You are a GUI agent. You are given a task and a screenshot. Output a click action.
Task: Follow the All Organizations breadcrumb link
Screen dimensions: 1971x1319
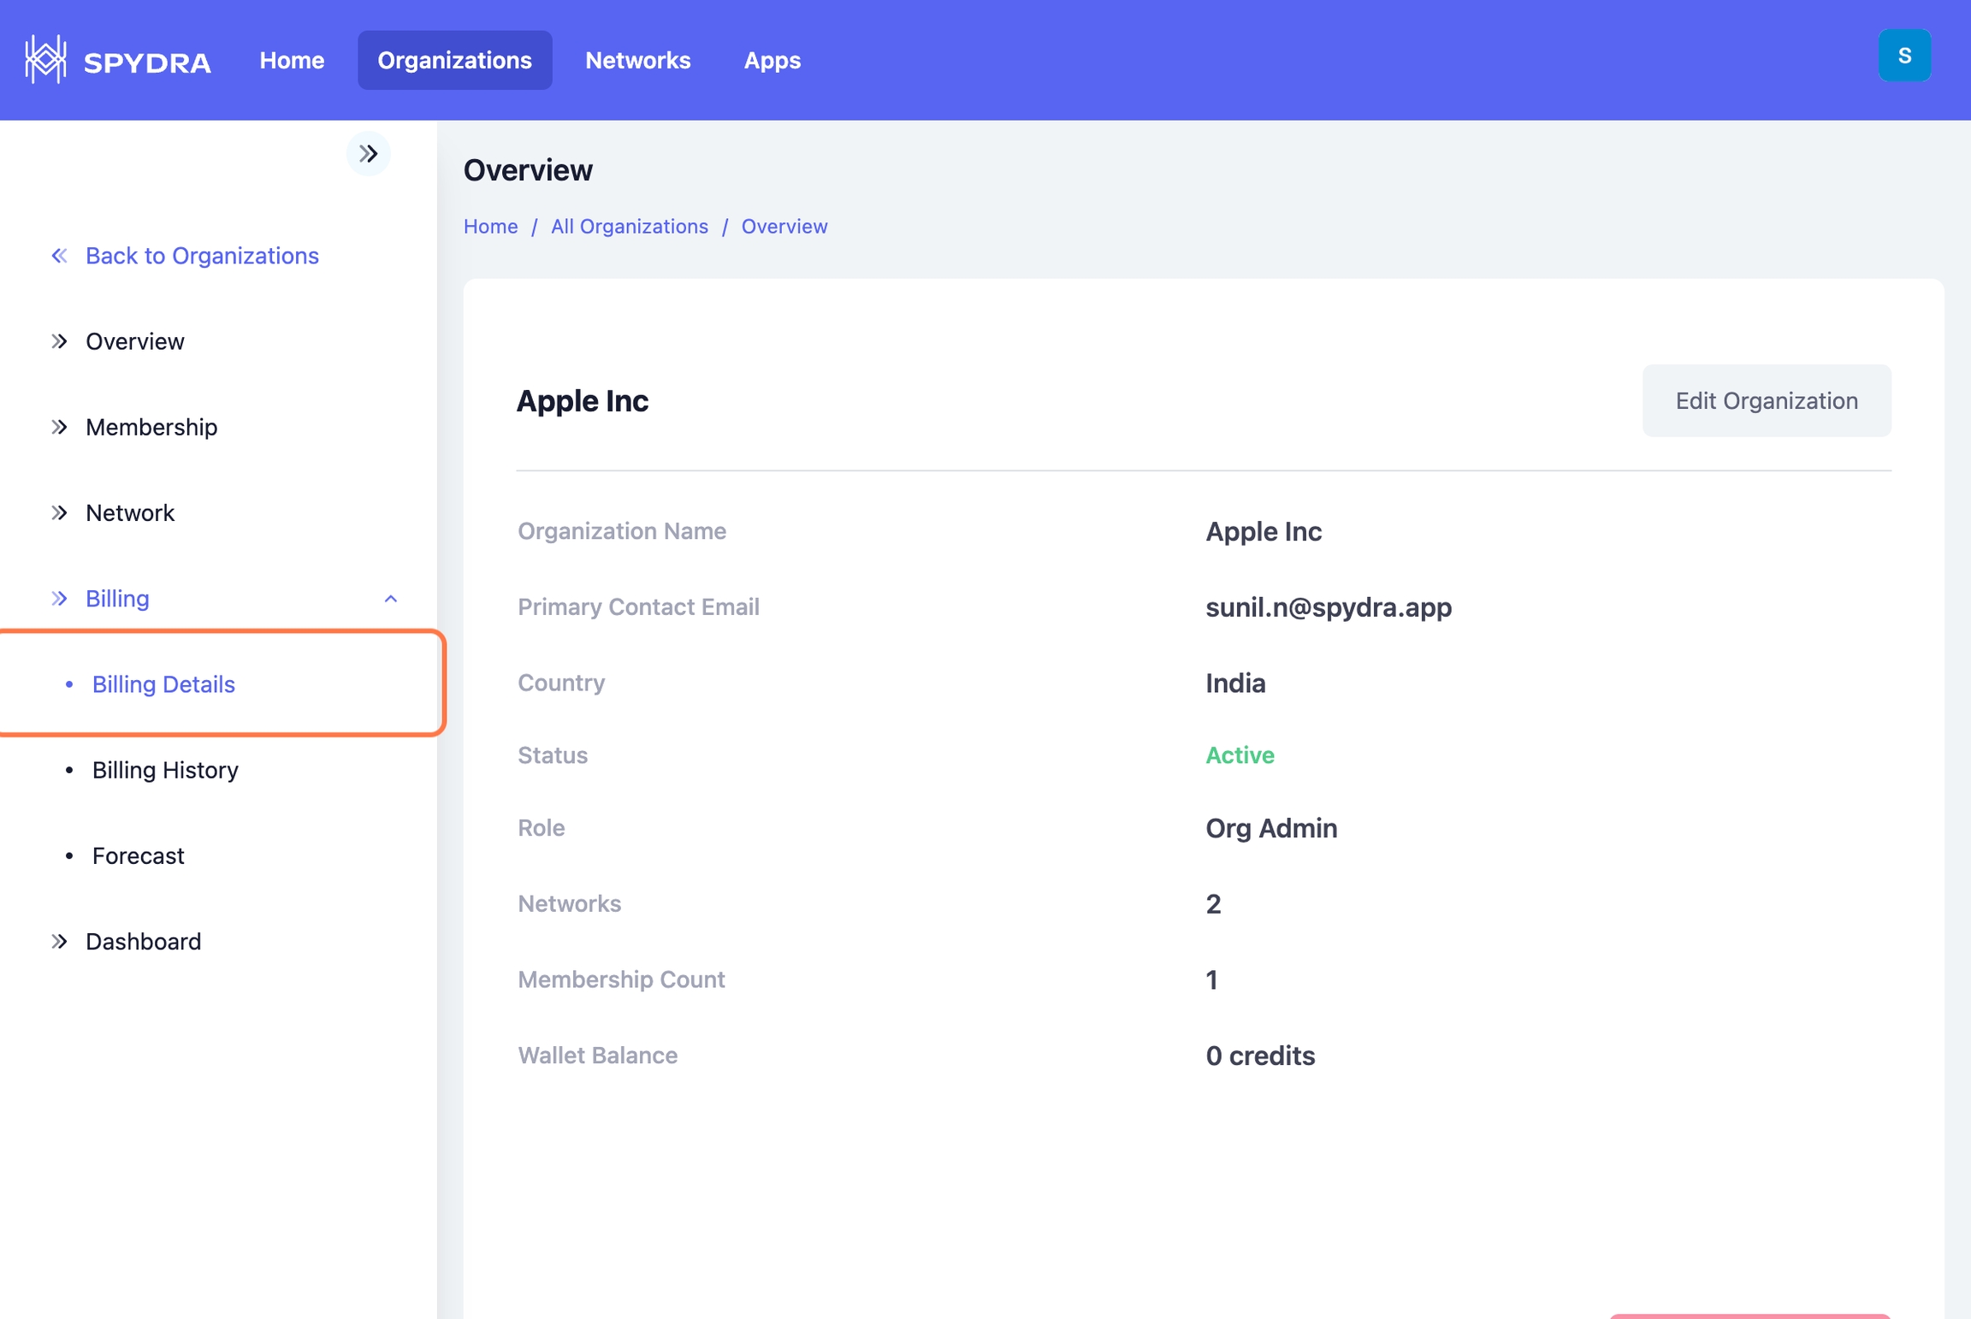click(629, 226)
